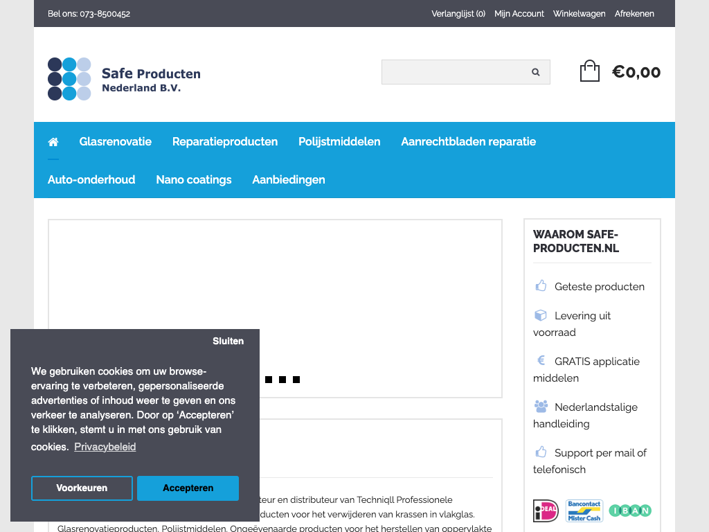Screen dimensions: 709x532
Task: Open cookie Voorkeuren settings
Action: [82, 488]
